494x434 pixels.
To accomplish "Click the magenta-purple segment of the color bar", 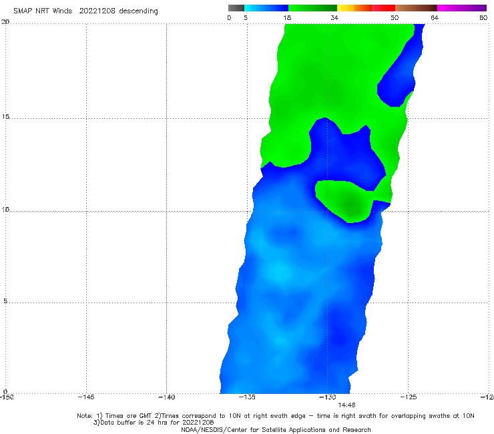I will point(462,8).
